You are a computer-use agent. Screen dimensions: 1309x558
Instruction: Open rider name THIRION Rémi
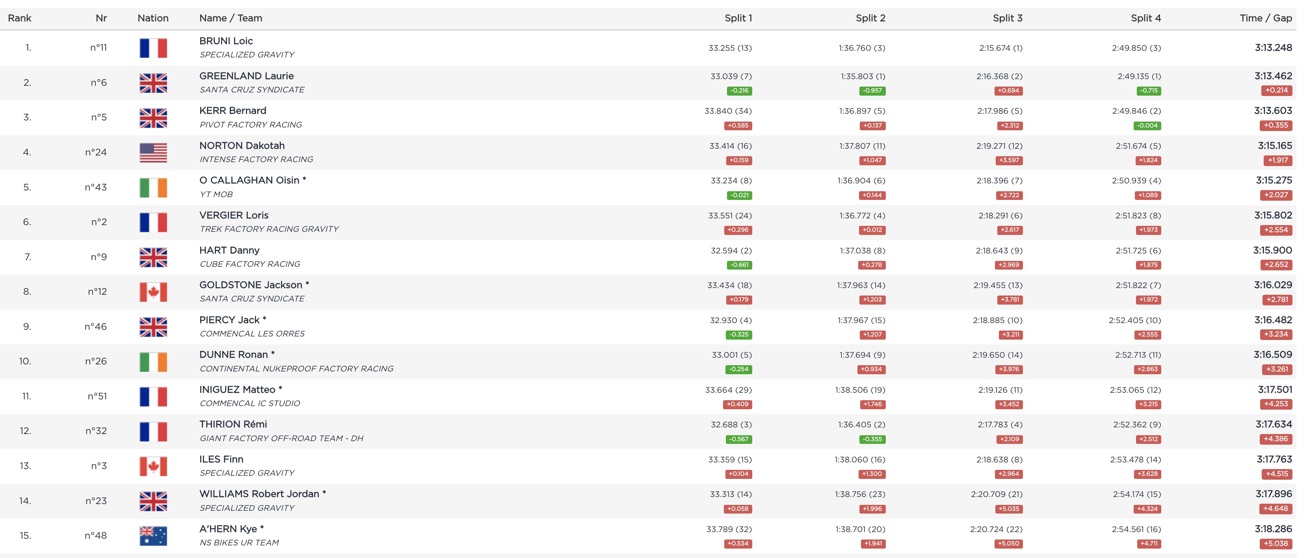[x=233, y=424]
